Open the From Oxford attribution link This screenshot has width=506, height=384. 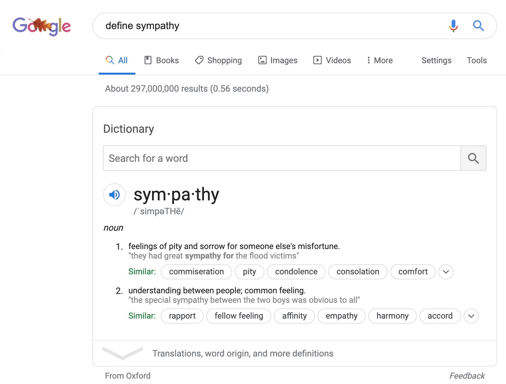coord(127,375)
